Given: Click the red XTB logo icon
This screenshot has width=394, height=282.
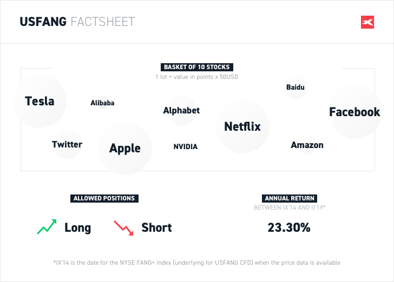Looking at the screenshot, I should coord(367,22).
